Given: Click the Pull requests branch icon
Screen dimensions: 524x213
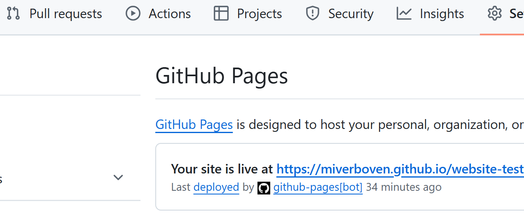Looking at the screenshot, I should [14, 14].
